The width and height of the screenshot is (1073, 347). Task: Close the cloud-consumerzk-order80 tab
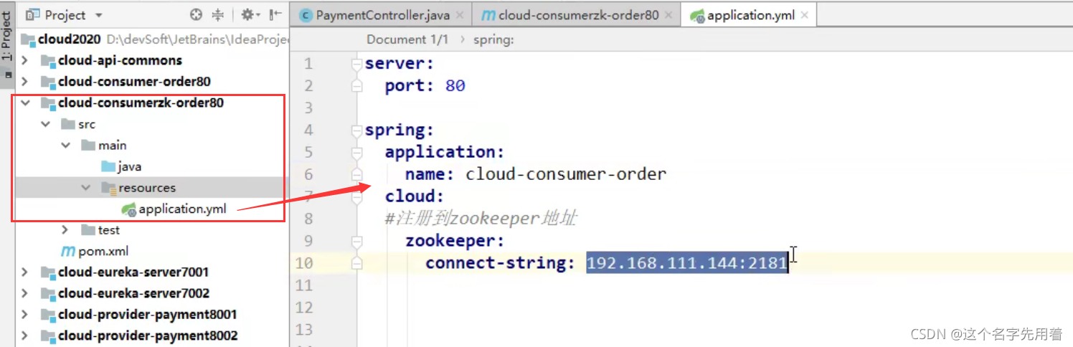(668, 15)
